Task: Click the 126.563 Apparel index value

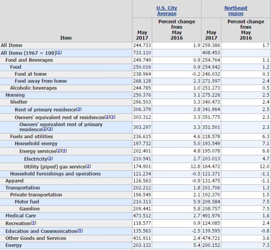Action: pos(142,181)
